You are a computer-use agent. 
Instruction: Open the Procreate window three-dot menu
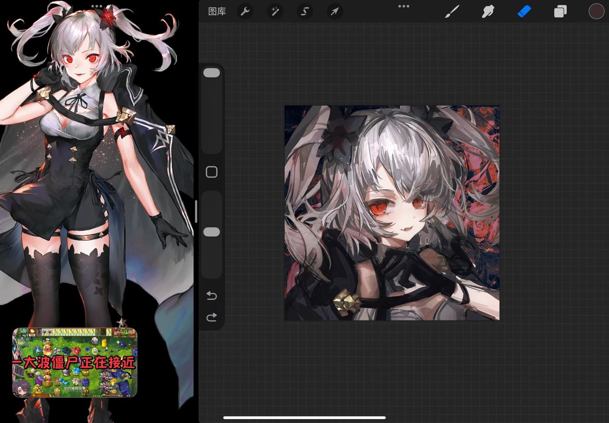[404, 6]
